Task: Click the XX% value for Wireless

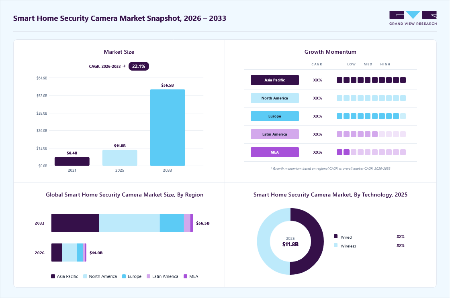Action: click(x=400, y=245)
